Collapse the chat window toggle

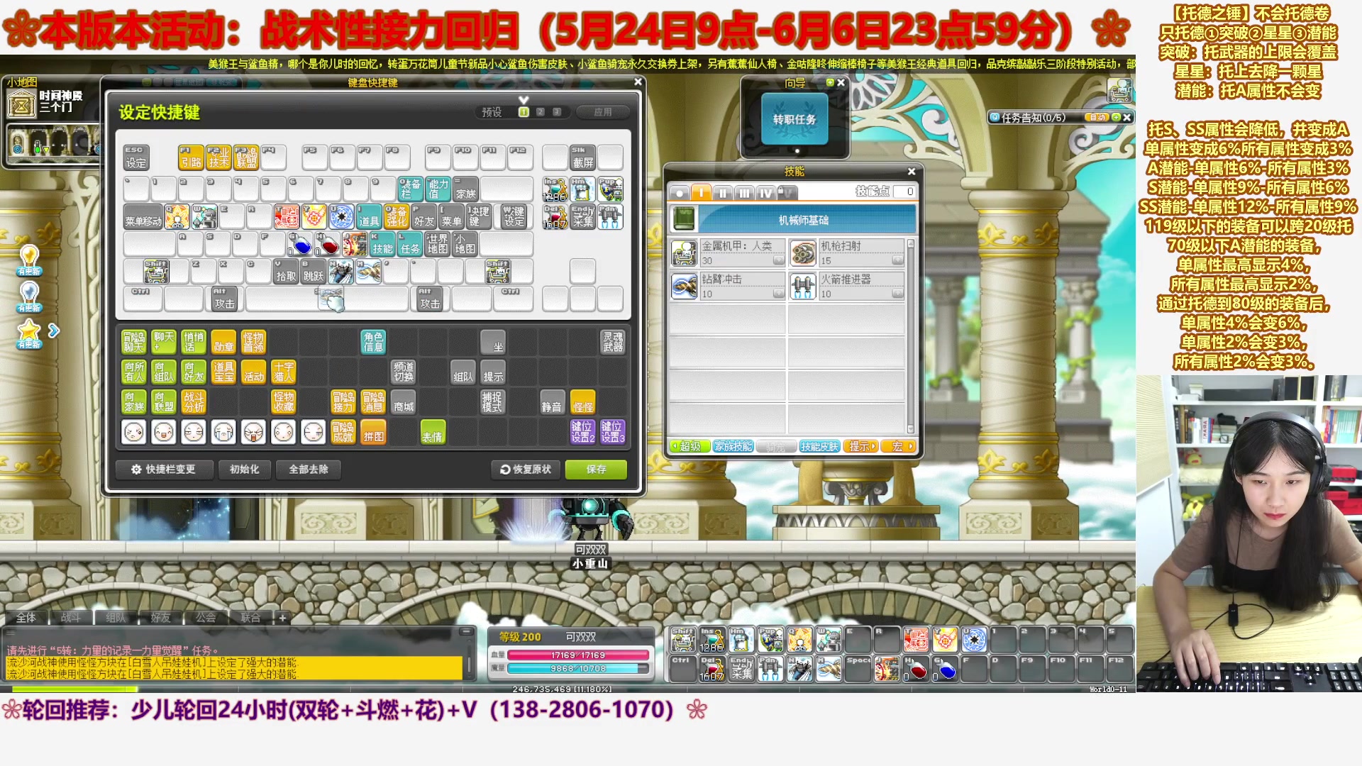(x=465, y=631)
